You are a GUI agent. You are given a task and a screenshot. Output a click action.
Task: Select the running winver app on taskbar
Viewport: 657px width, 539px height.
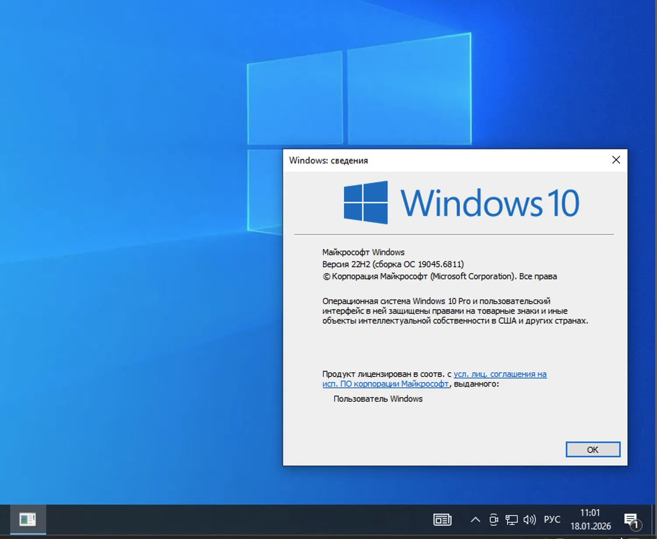pyautogui.click(x=28, y=519)
